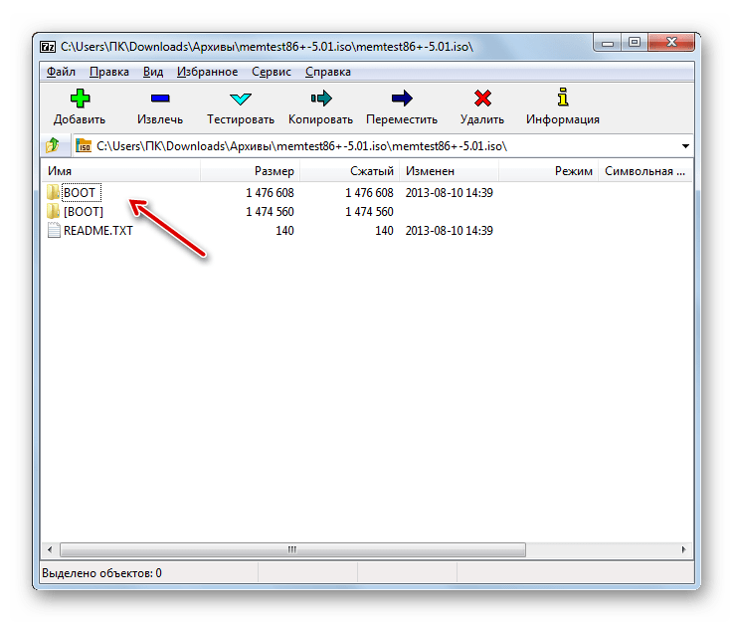This screenshot has height=623, width=734.
Task: Click the green plus Добавить icon
Action: 80,99
